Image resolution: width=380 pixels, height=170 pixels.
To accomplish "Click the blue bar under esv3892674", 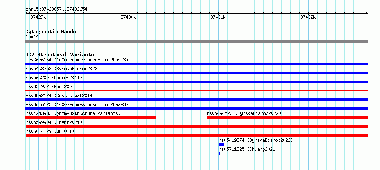I will pyautogui.click(x=196, y=100).
